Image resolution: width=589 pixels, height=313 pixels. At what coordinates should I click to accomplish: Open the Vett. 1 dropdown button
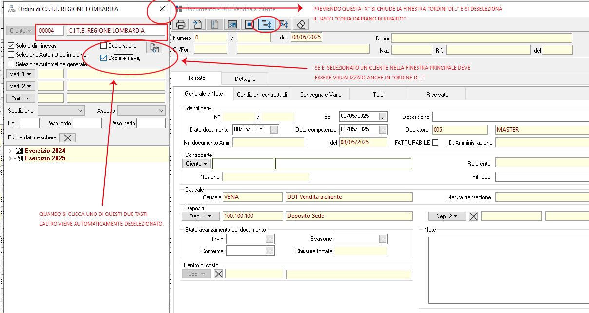point(21,74)
